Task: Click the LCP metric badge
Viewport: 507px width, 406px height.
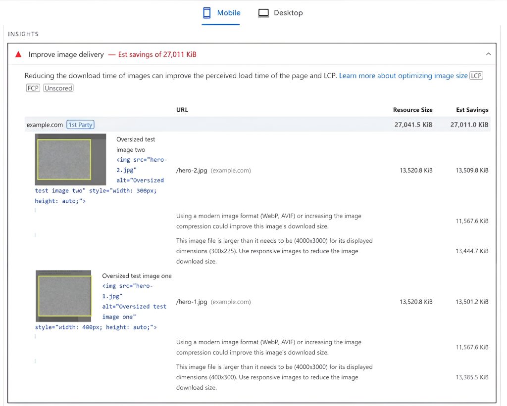Action: (x=476, y=76)
